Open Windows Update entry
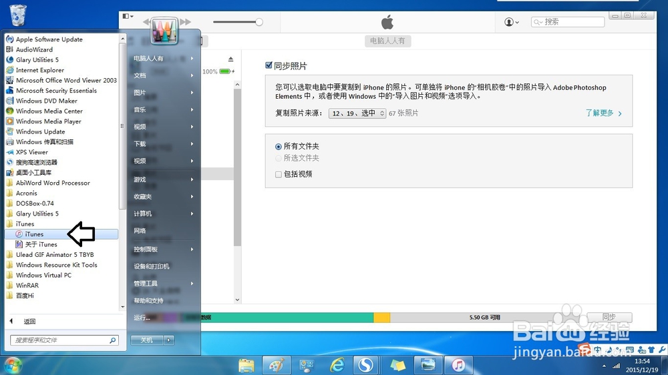 pyautogui.click(x=36, y=131)
